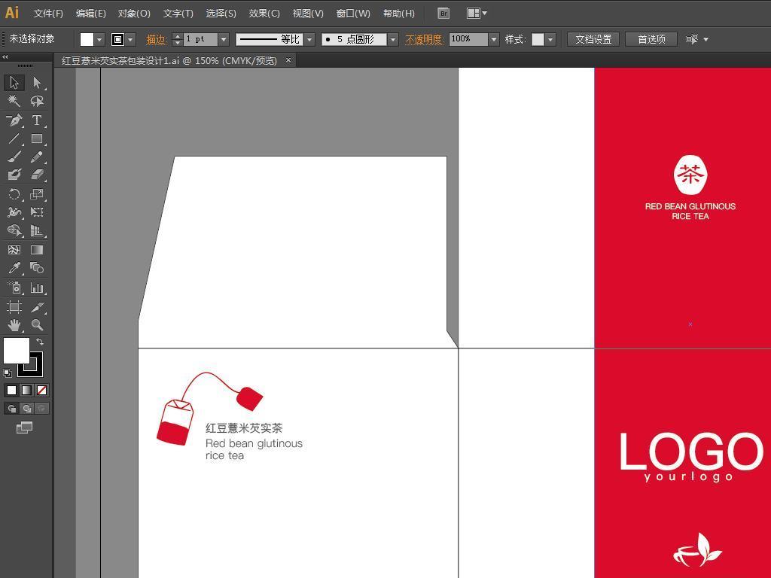Select the Type tool

point(36,120)
